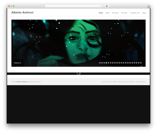Open the Blog link in navigation
This screenshot has width=157, height=133.
point(144,13)
